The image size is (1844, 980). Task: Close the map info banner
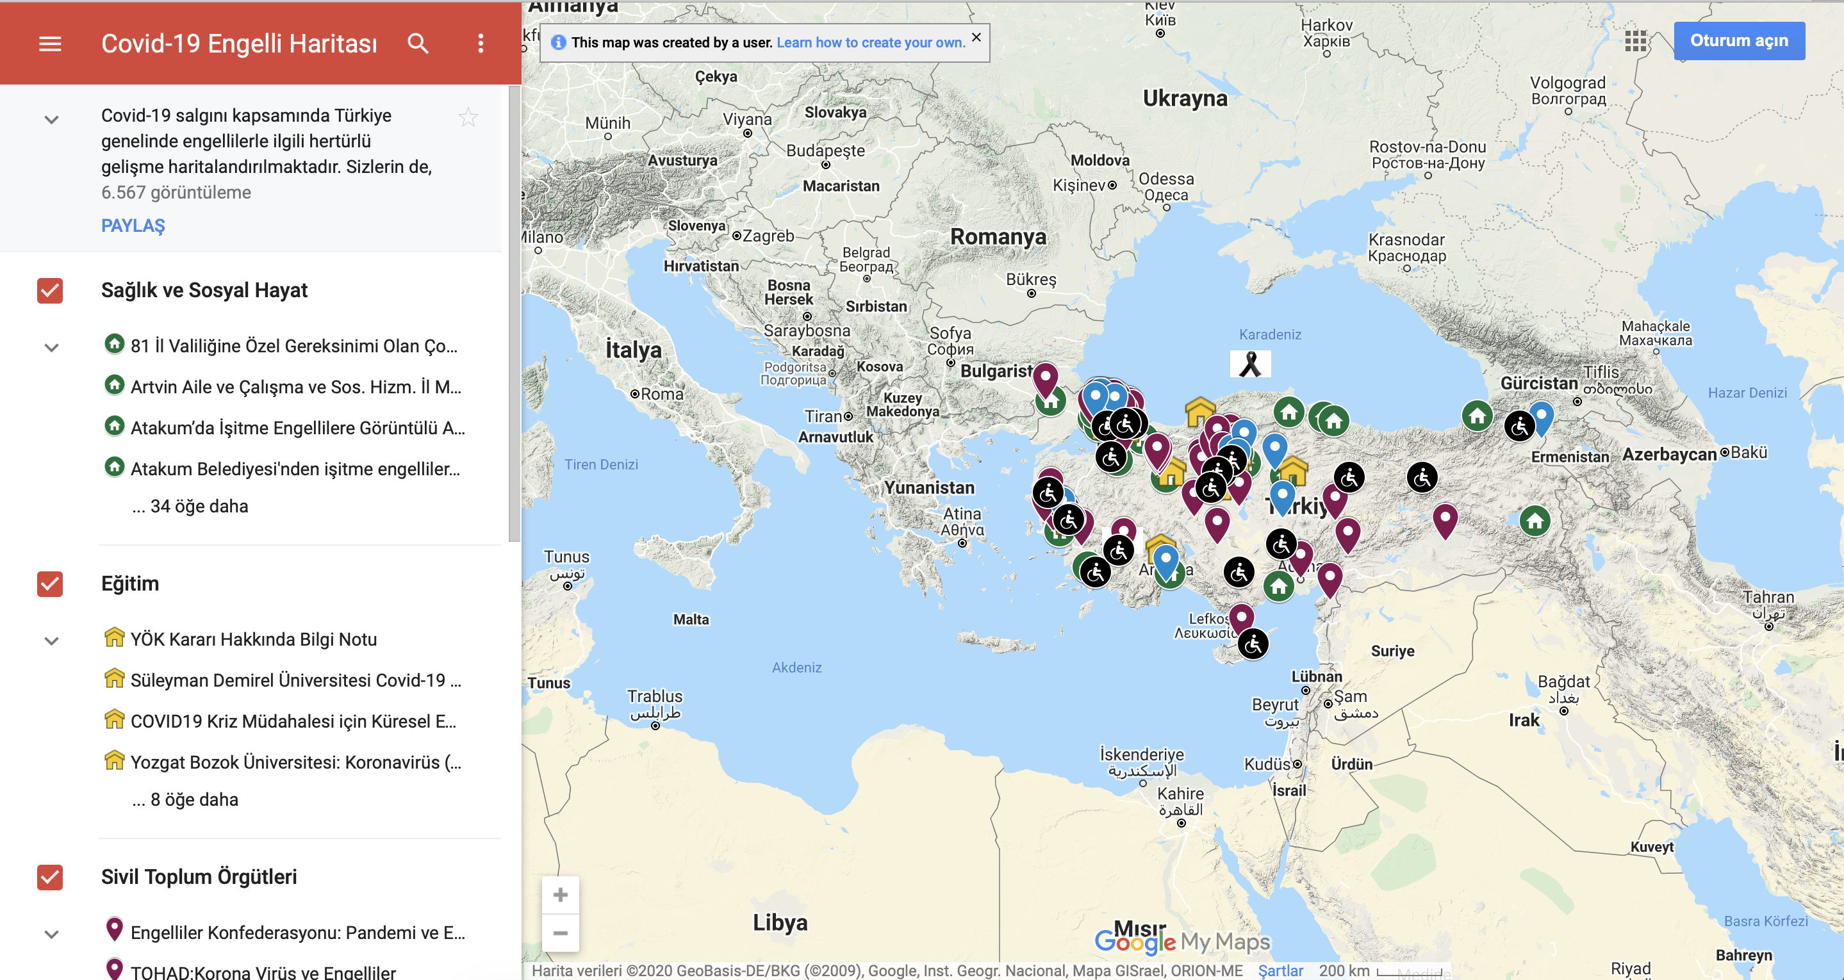pyautogui.click(x=976, y=37)
